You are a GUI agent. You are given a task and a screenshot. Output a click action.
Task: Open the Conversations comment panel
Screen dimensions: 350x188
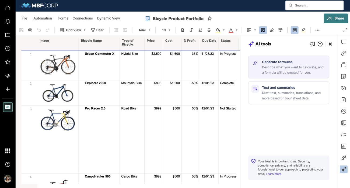click(x=344, y=42)
